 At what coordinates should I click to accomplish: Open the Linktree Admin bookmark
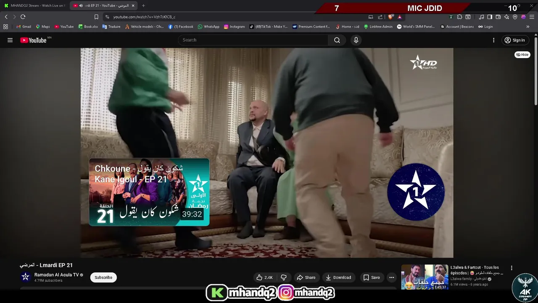pyautogui.click(x=378, y=27)
